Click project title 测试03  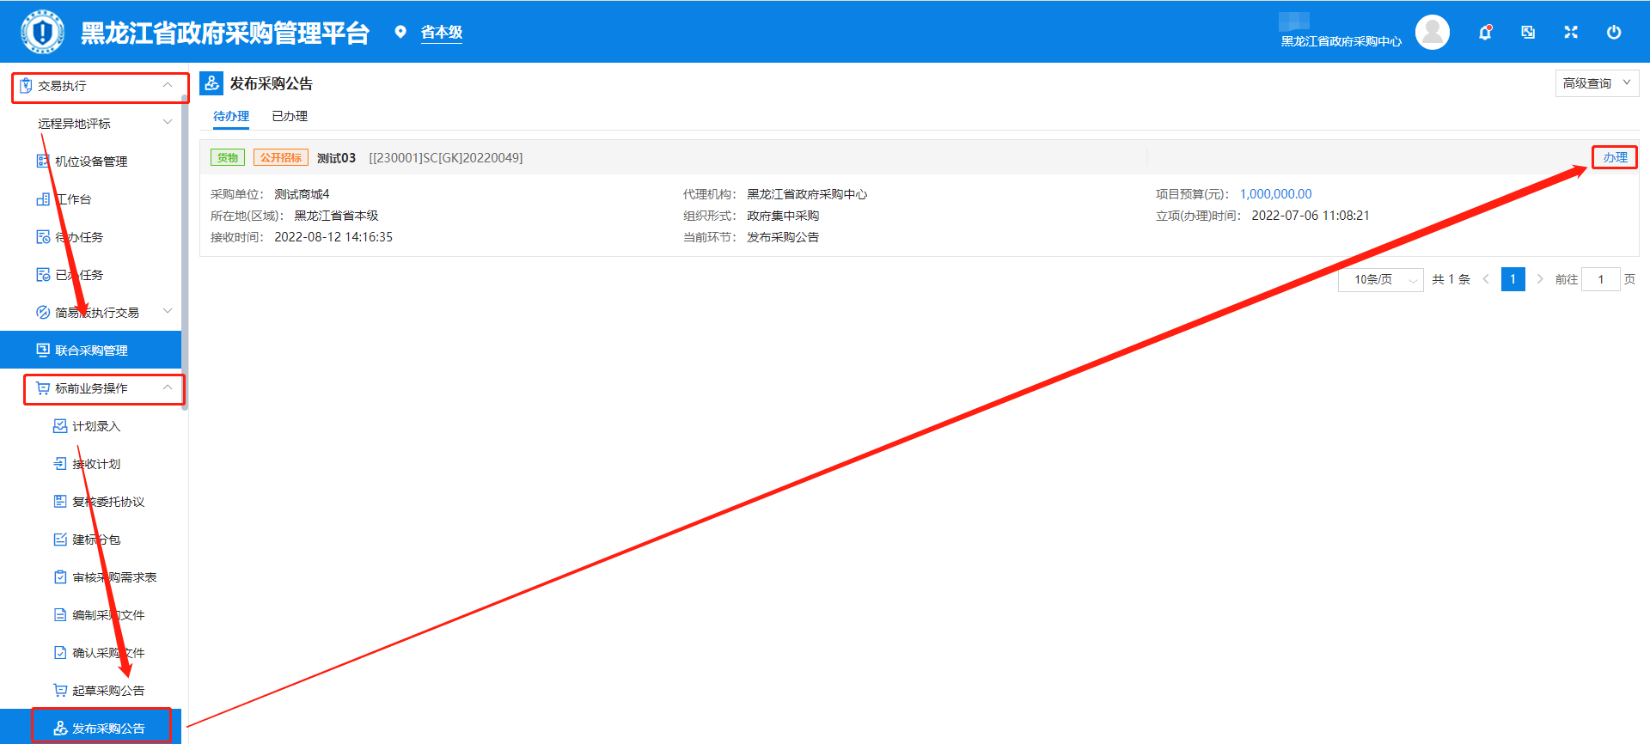(x=336, y=158)
